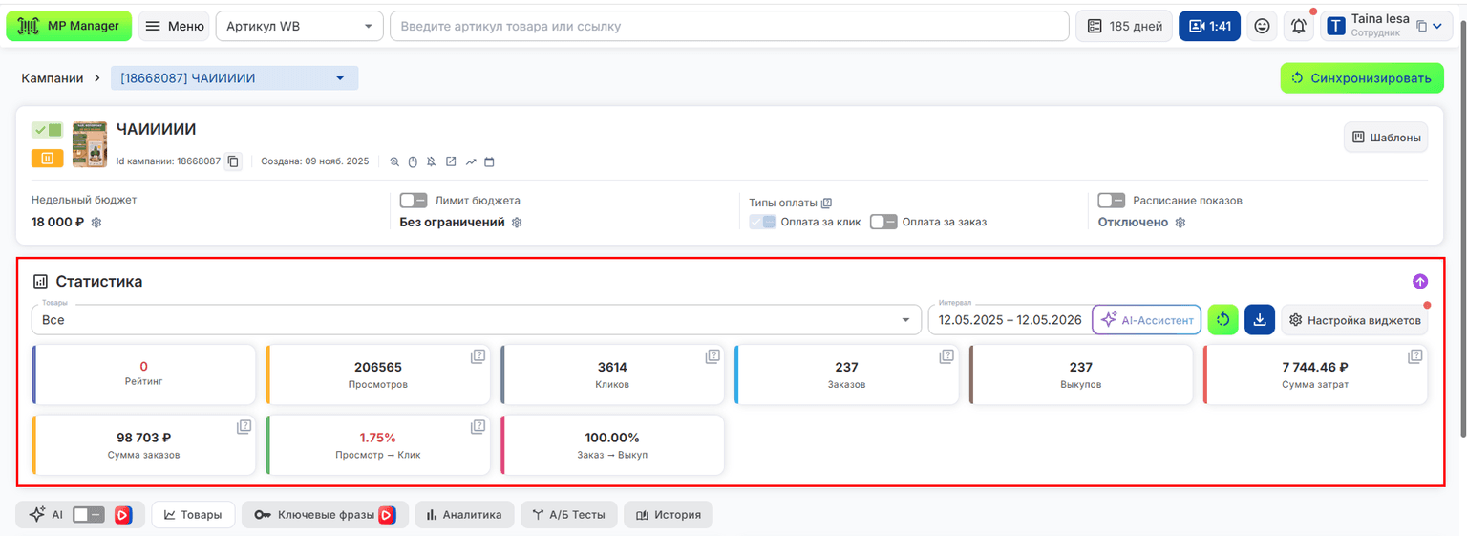Toggle the Лимит бюджета switch

pos(413,201)
